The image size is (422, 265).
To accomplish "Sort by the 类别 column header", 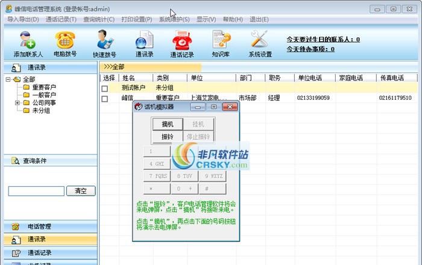I will click(170, 78).
